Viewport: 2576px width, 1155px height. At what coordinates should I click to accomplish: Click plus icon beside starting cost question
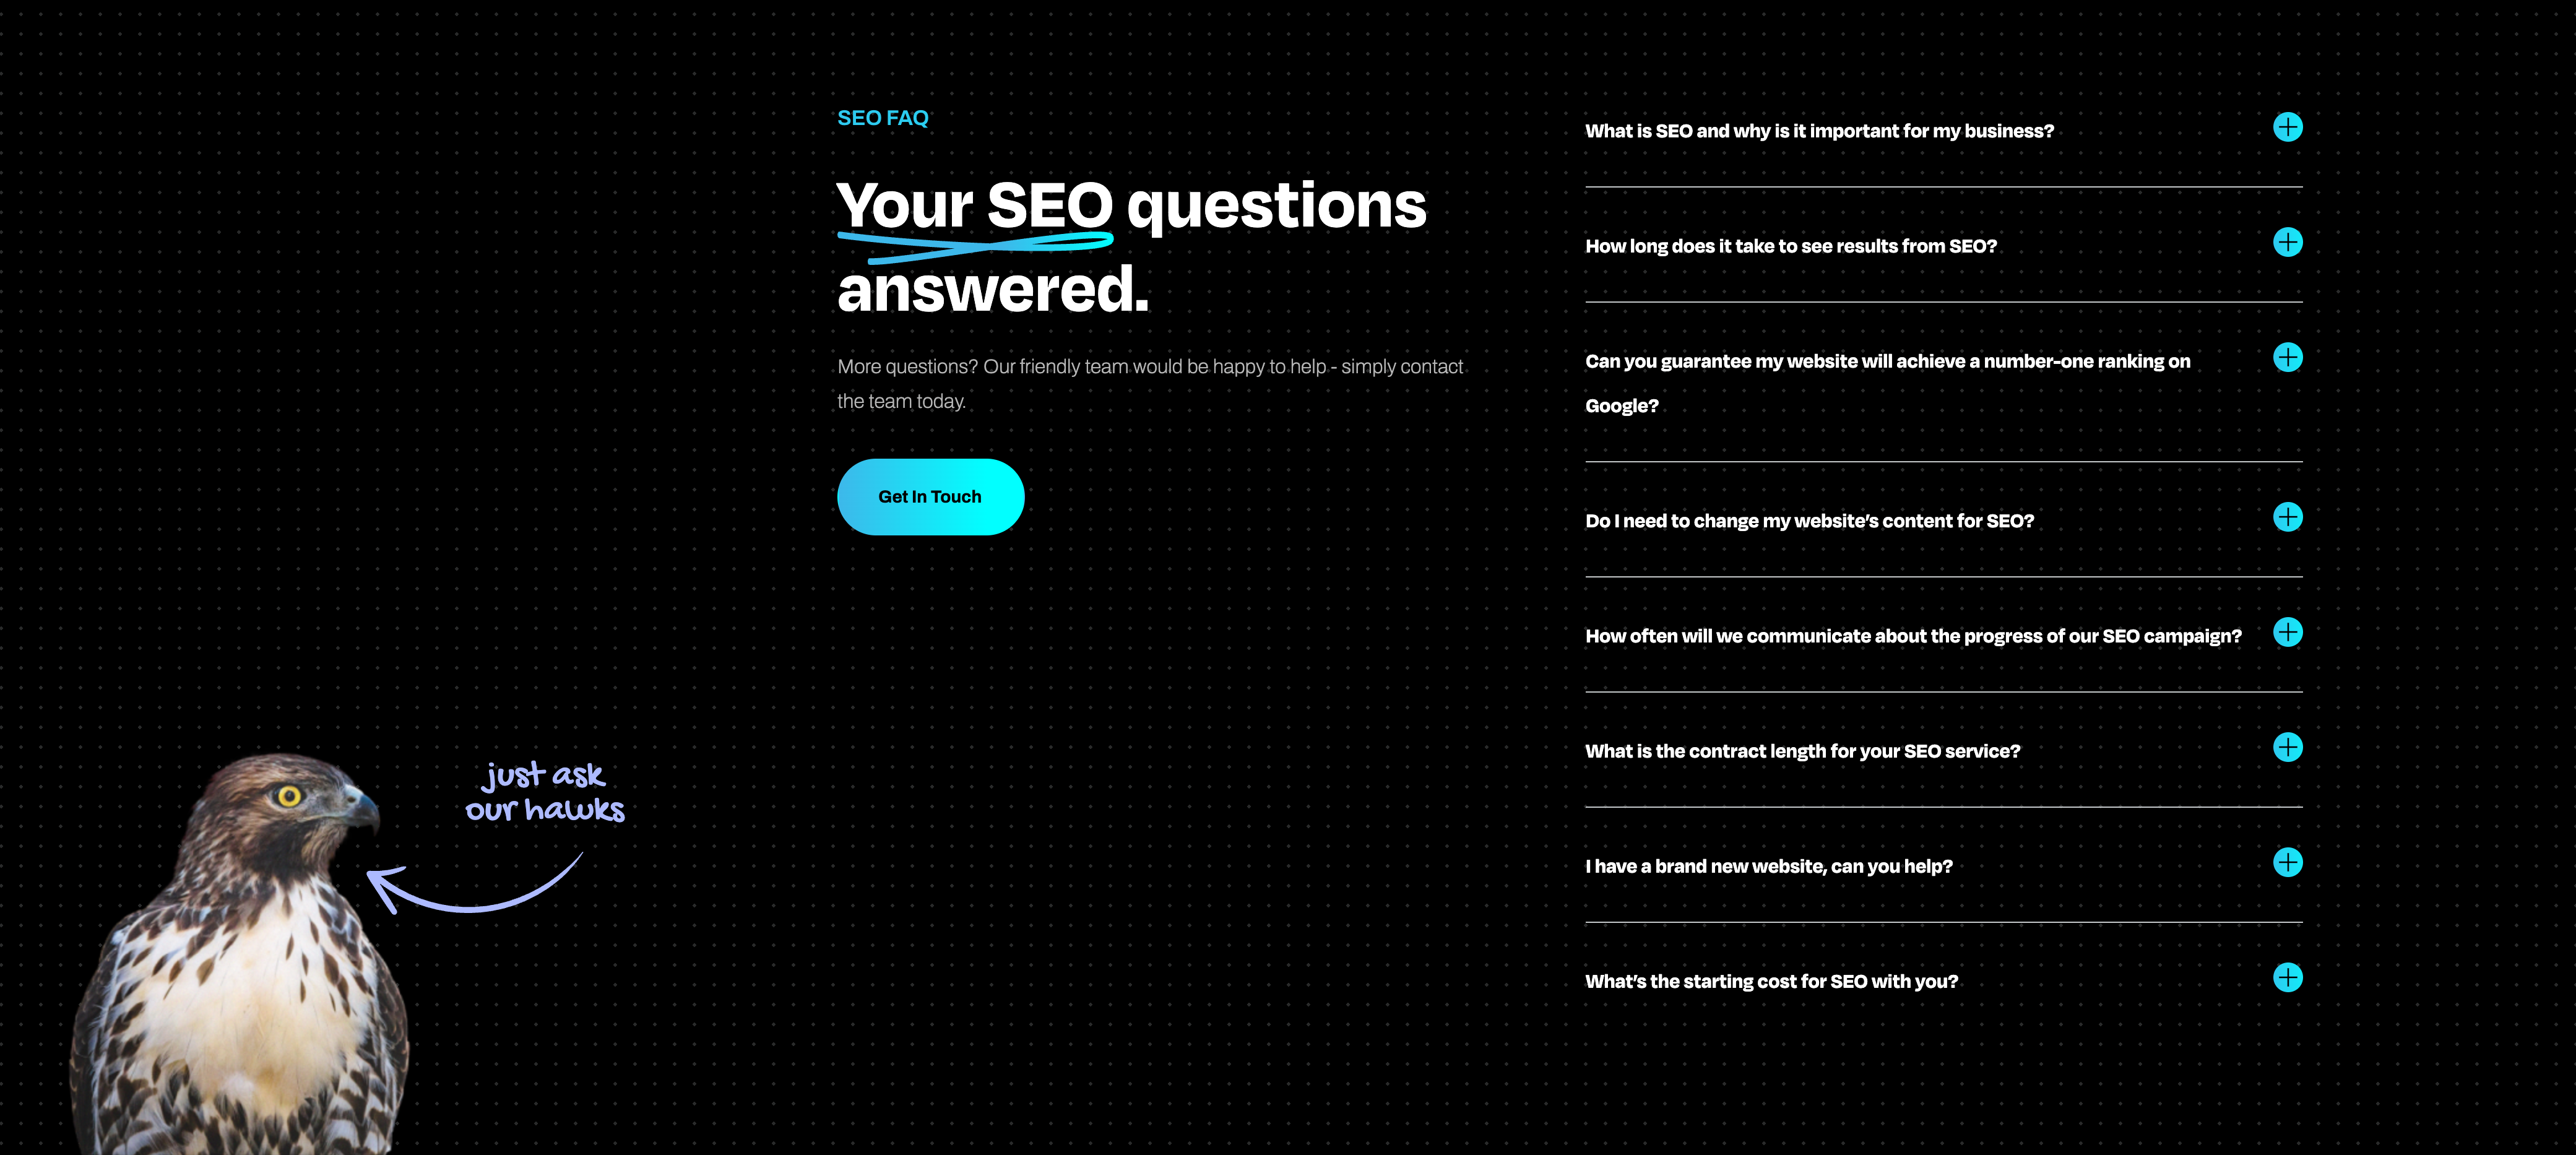coord(2287,978)
